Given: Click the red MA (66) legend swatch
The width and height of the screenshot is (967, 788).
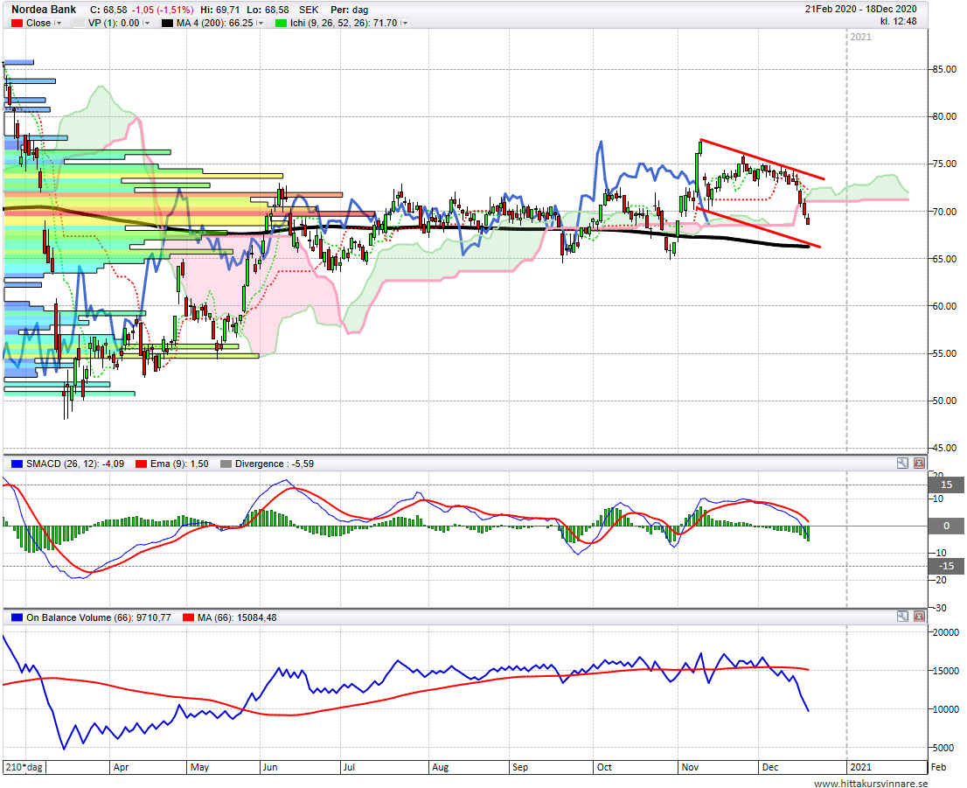Looking at the screenshot, I should tap(188, 617).
